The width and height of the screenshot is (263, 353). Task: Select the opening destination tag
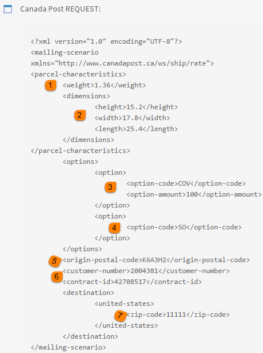(x=89, y=293)
